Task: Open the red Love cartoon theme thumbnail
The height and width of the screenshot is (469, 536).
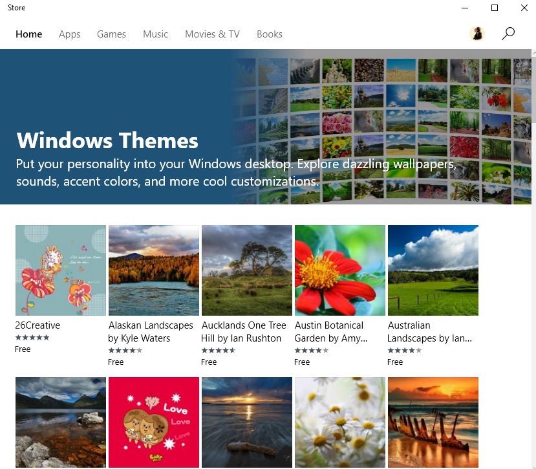Action: click(x=154, y=422)
